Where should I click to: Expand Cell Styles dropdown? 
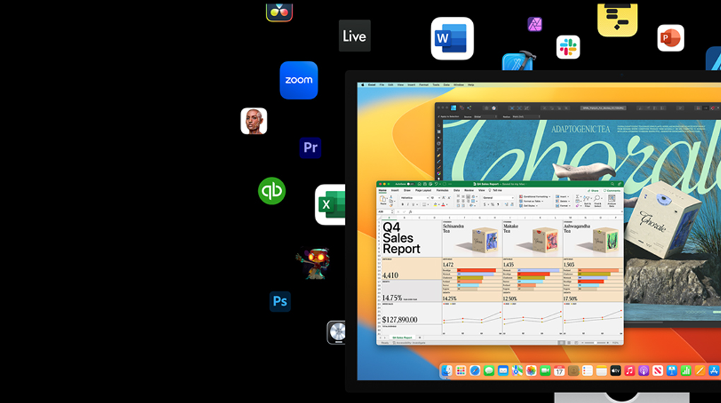pyautogui.click(x=528, y=206)
